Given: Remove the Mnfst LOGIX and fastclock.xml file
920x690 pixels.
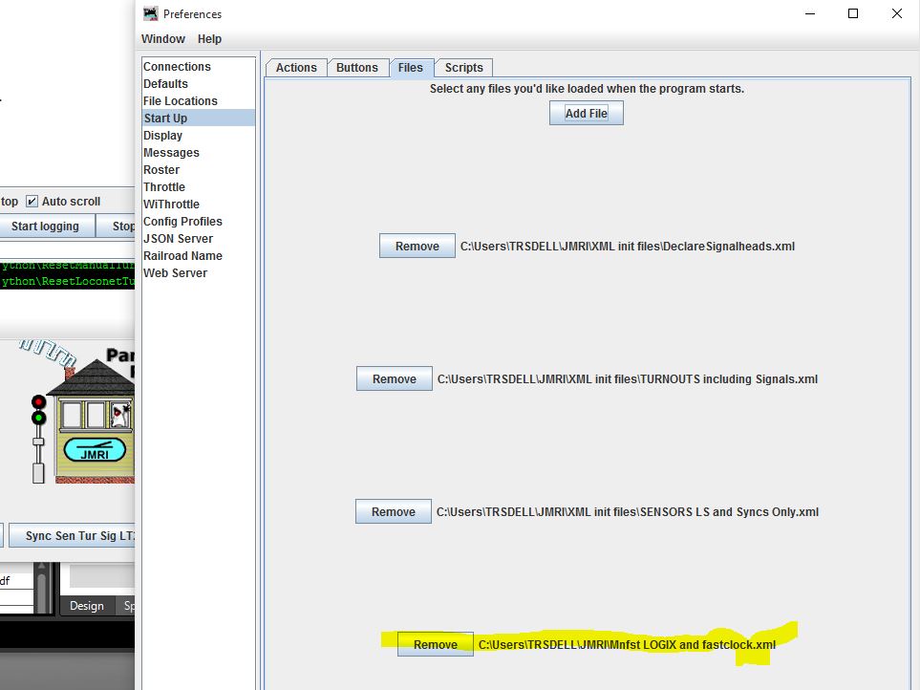Looking at the screenshot, I should [x=436, y=644].
